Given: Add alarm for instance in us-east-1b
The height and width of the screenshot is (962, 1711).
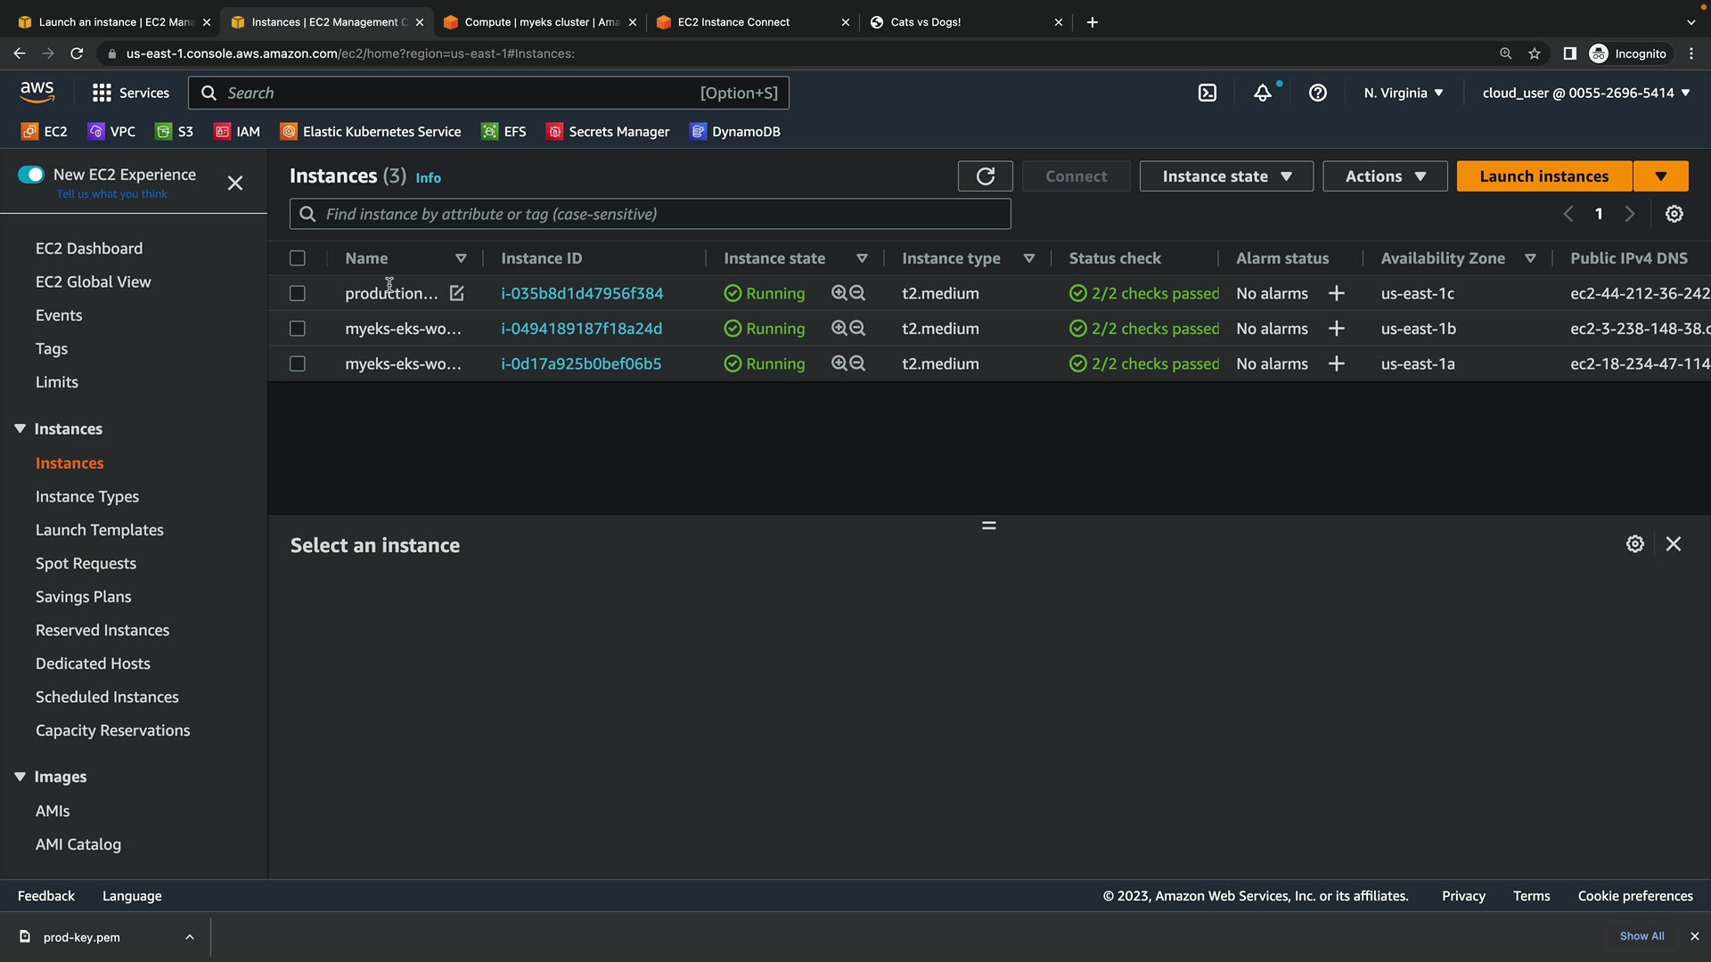Looking at the screenshot, I should (x=1336, y=329).
